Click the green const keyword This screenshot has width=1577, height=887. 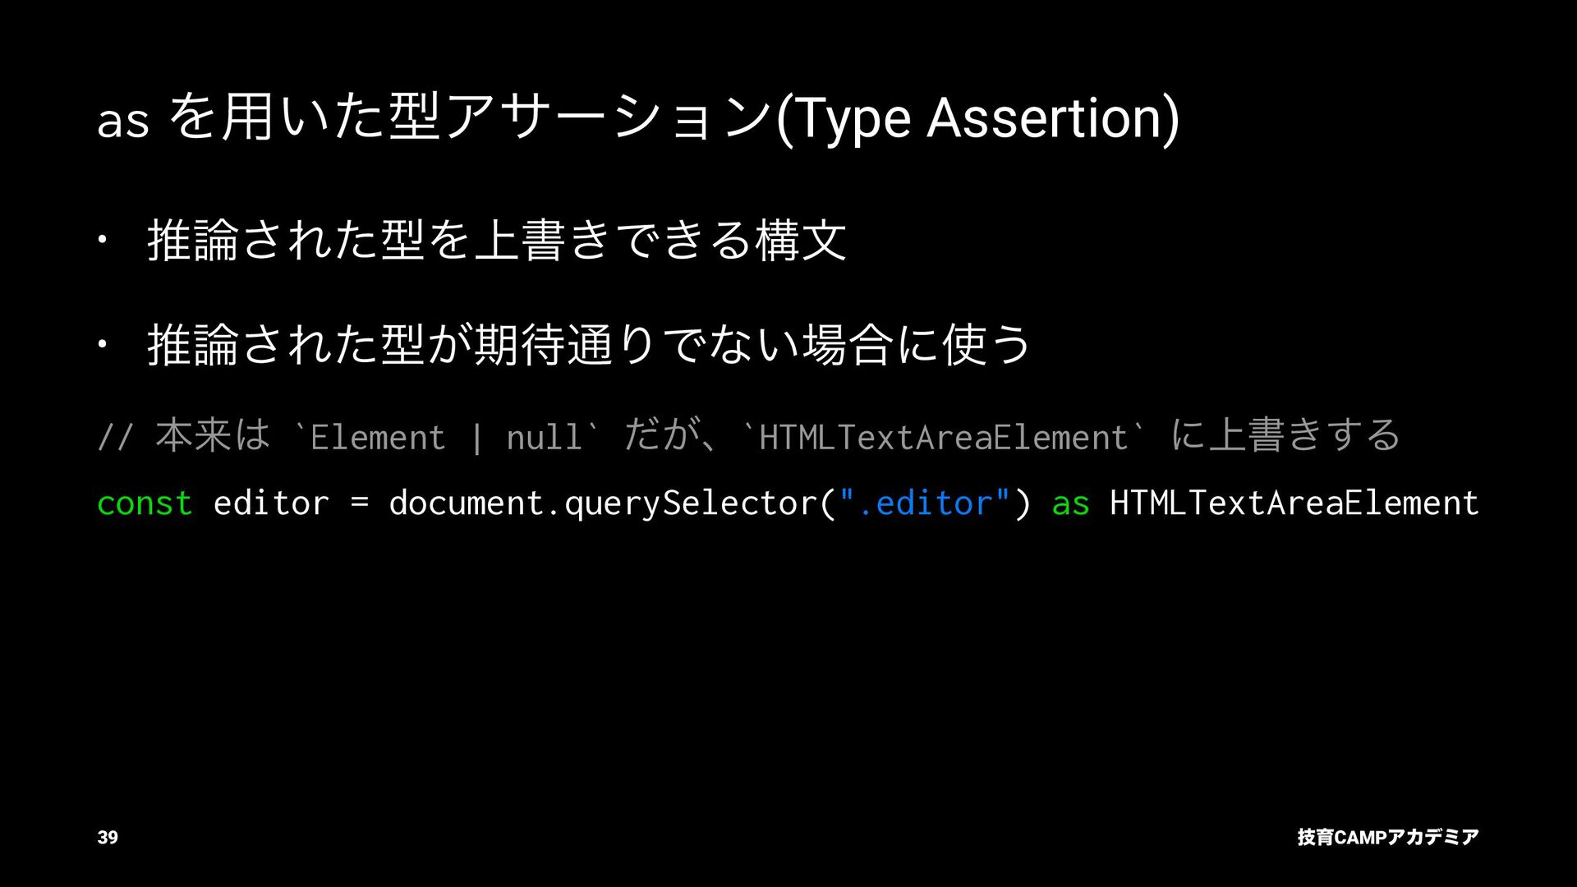coord(145,503)
